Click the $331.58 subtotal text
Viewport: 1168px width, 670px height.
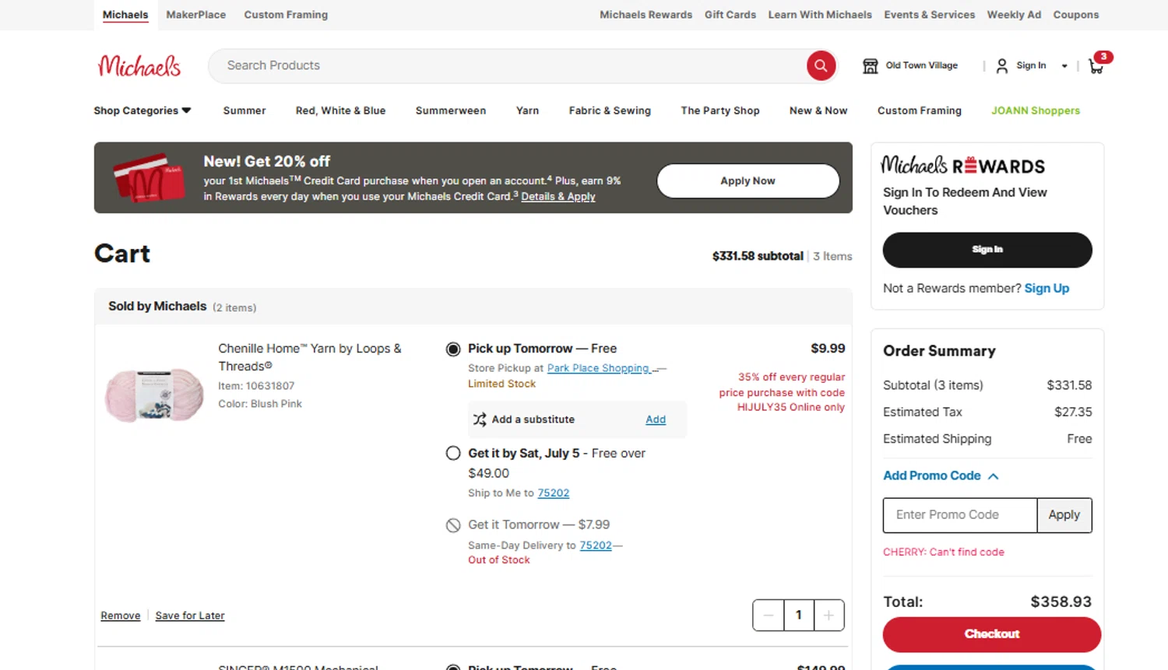(758, 256)
